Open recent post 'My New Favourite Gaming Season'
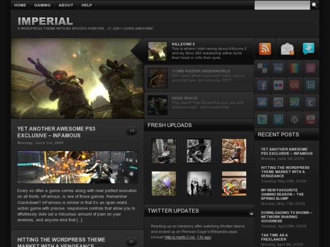Screen dimensions: 330x247 [282, 195]
